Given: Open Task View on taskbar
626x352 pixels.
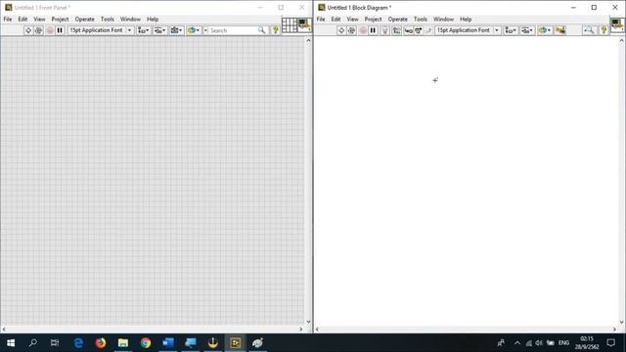Looking at the screenshot, I should pos(55,343).
